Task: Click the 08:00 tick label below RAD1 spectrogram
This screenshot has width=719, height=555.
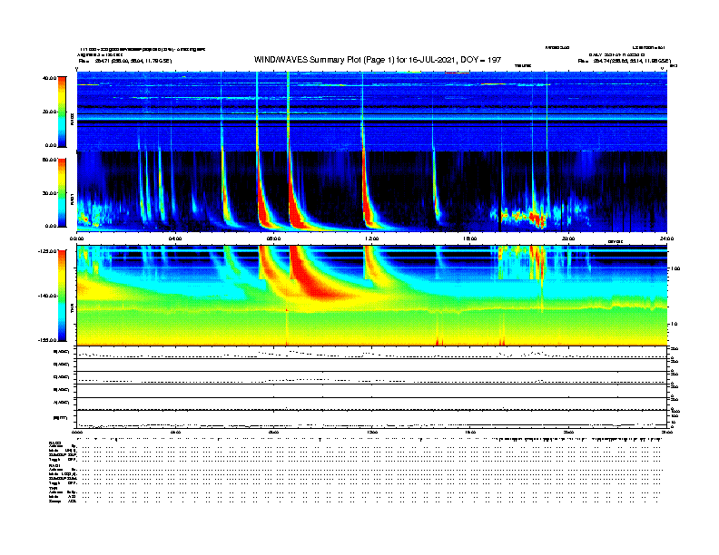Action: click(x=273, y=239)
